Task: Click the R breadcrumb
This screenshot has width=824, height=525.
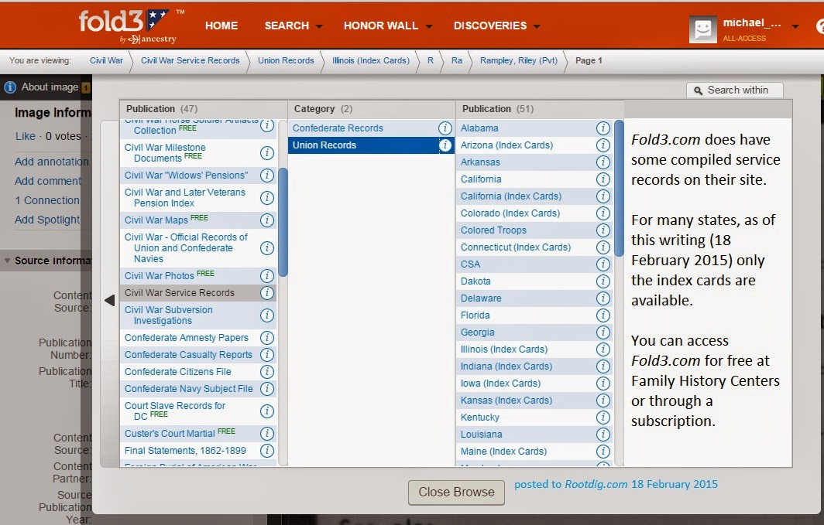Action: coord(431,60)
